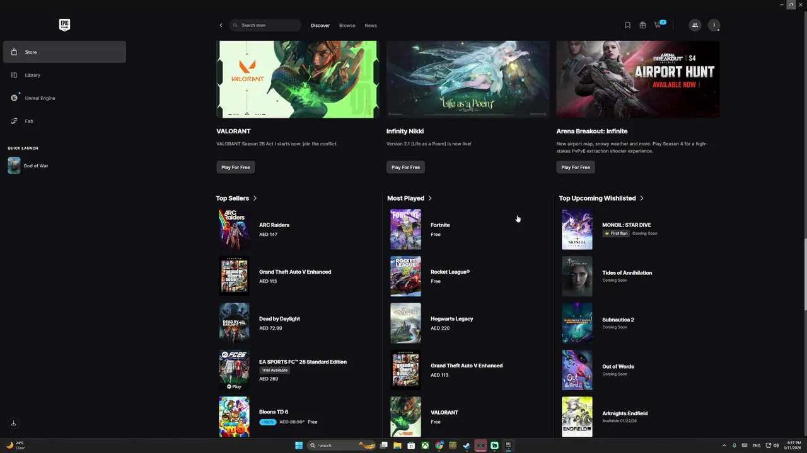Click the -100% discount badge
Viewport: 807px width, 453px height.
[268, 422]
